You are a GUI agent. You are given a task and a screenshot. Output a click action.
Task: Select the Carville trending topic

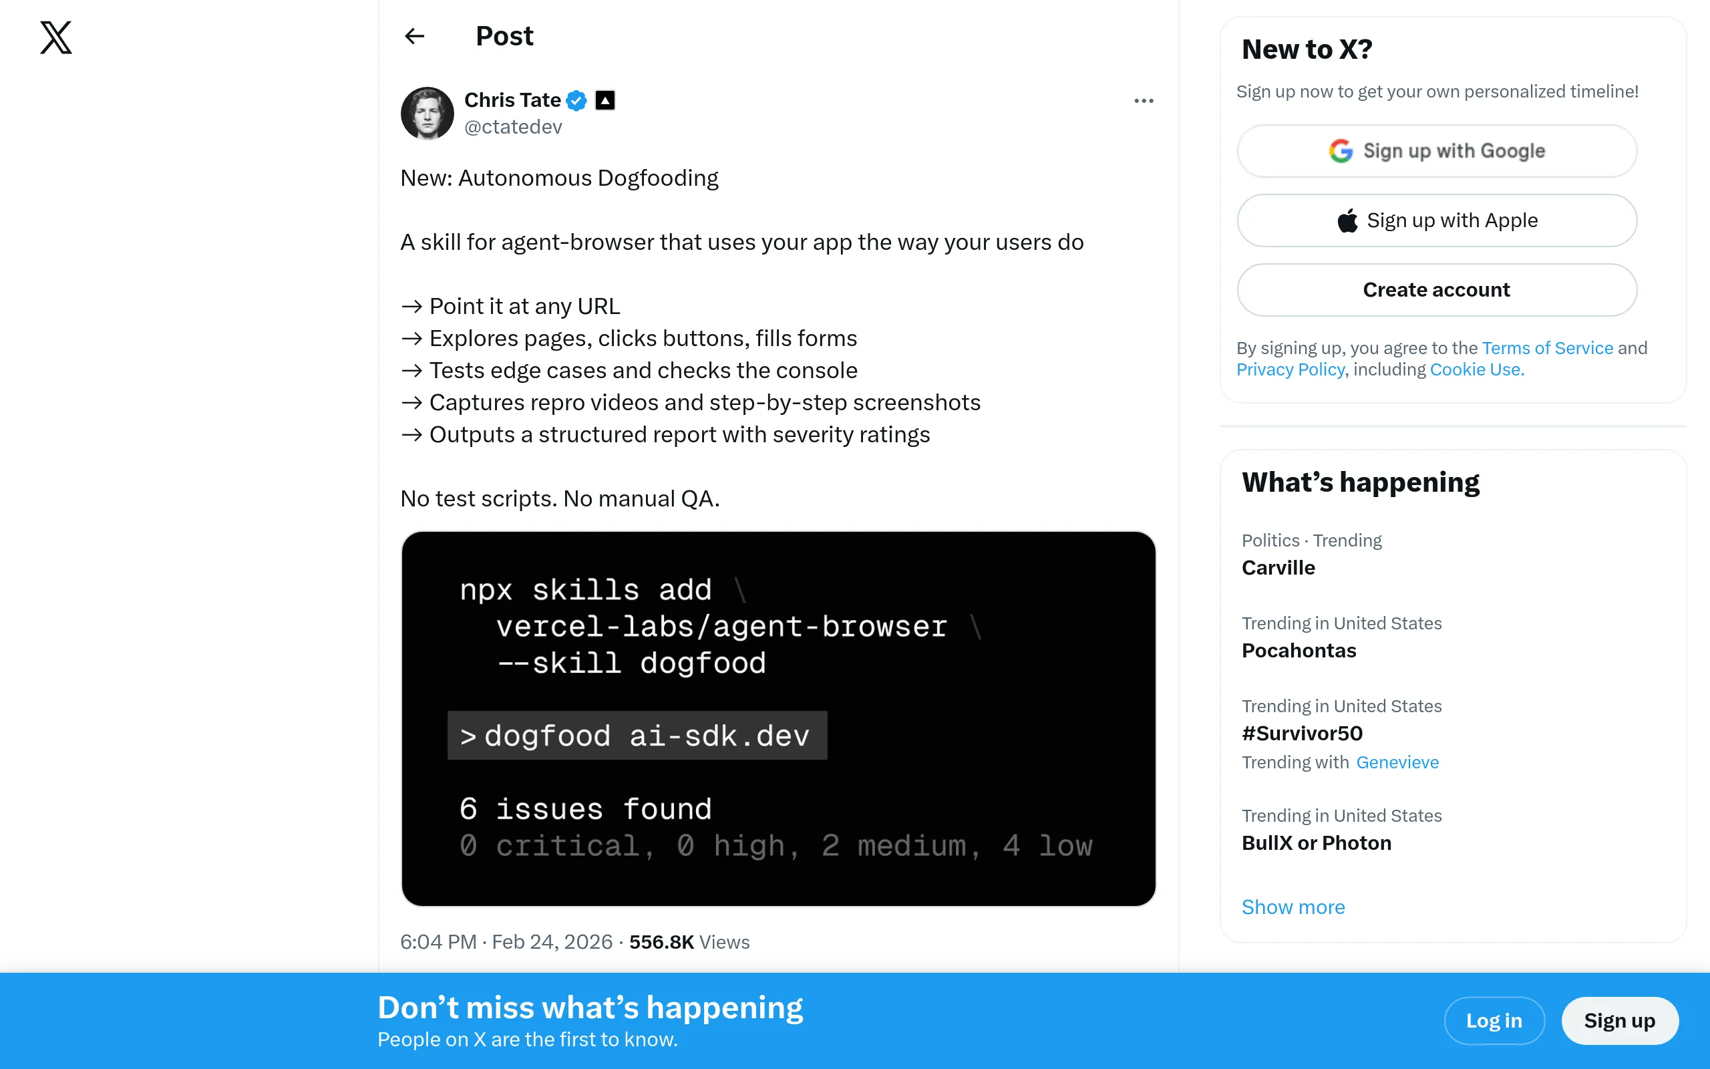click(1278, 568)
